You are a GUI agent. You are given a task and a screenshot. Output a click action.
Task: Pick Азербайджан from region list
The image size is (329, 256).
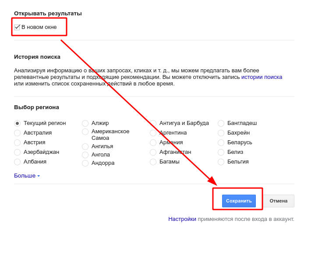click(x=18, y=153)
